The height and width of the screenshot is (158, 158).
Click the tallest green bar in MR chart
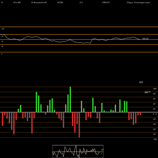click(70, 100)
